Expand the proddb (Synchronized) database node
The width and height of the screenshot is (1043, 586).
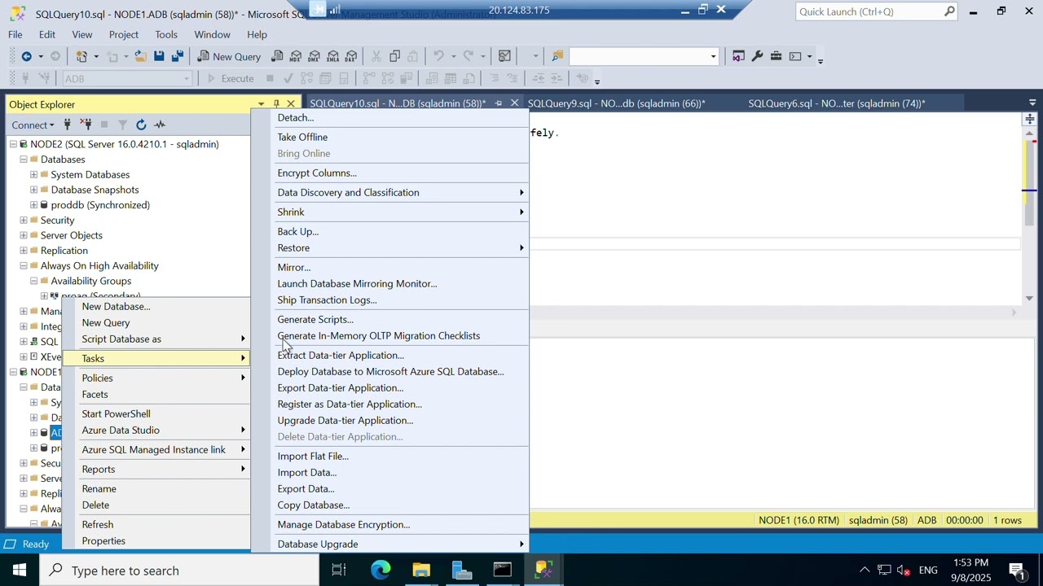coord(33,205)
